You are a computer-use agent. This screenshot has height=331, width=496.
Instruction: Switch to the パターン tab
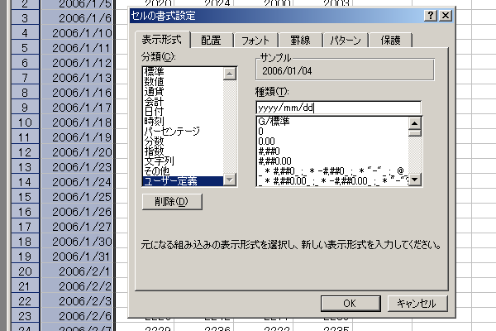(x=345, y=41)
